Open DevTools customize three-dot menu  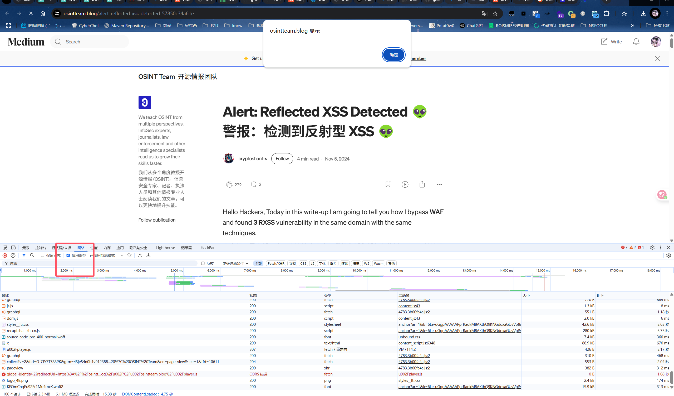661,248
